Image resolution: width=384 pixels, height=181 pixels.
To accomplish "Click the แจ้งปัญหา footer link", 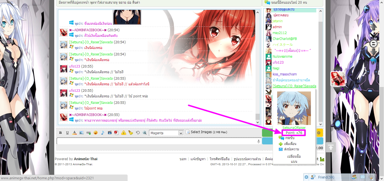I will point(198,159).
